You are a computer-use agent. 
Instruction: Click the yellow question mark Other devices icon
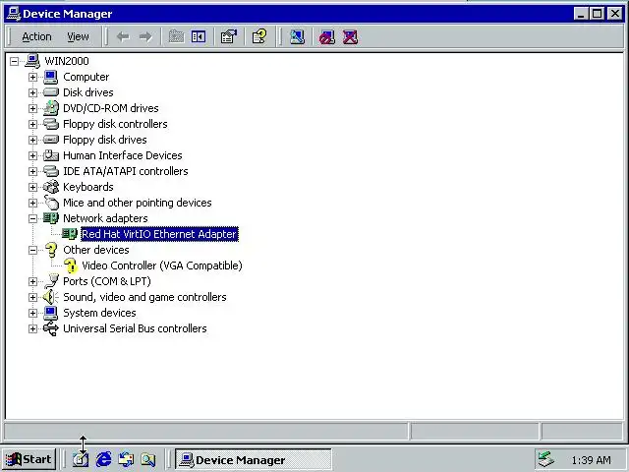click(x=50, y=250)
